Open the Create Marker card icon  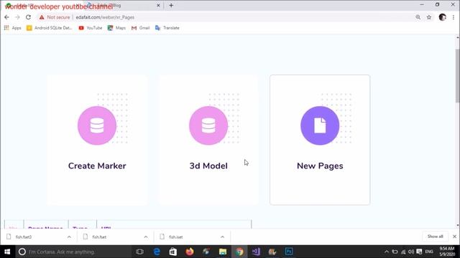point(97,125)
